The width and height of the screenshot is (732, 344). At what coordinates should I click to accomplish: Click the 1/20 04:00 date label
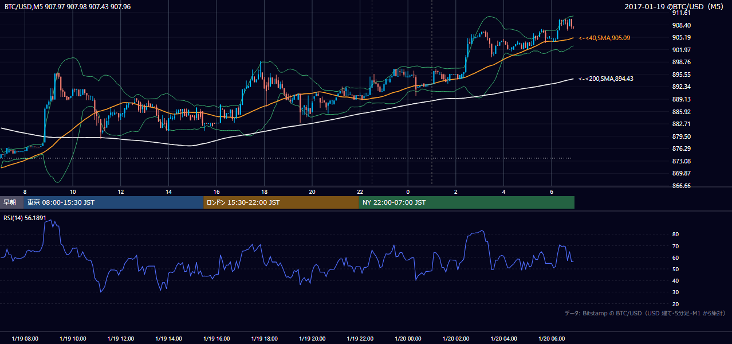pos(503,339)
